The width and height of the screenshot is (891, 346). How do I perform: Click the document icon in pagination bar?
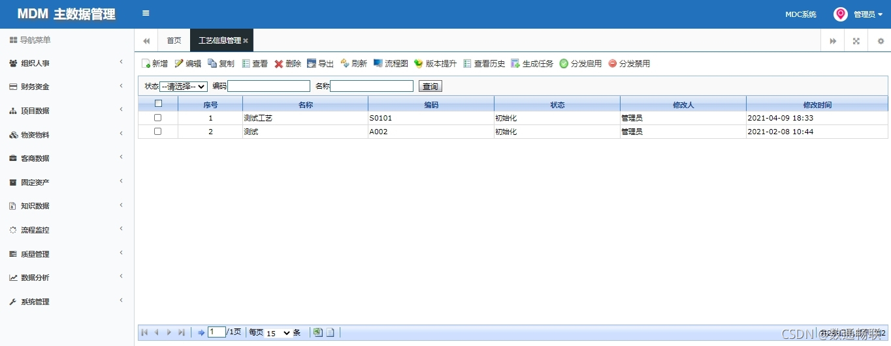(x=331, y=332)
